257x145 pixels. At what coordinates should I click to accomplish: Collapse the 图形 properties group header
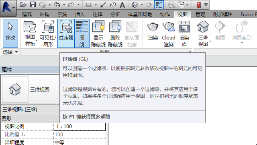[31, 118]
